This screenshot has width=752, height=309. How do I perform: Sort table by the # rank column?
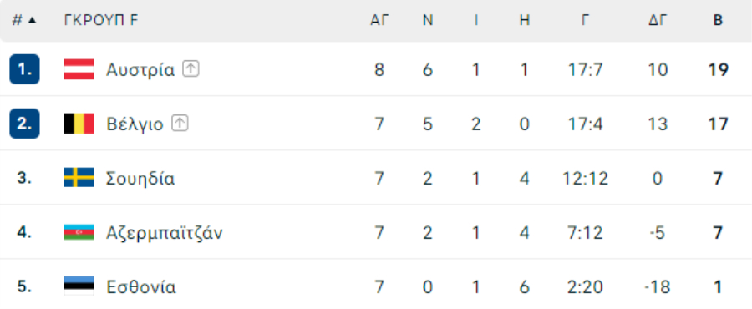[24, 20]
